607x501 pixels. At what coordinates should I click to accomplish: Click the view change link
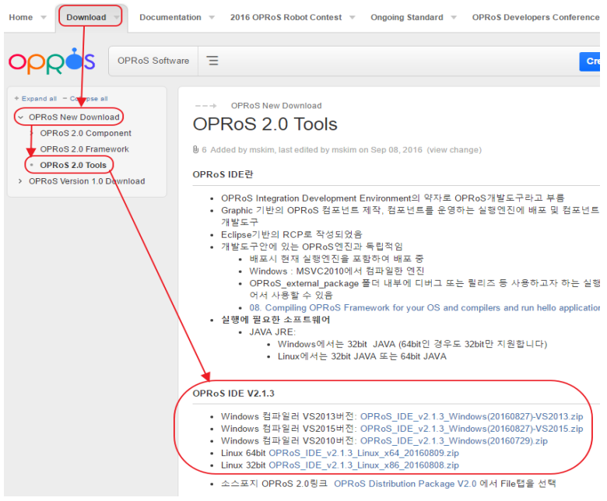(454, 149)
